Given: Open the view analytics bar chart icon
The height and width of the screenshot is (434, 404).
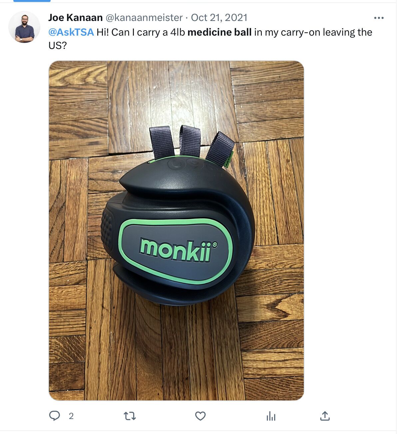Looking at the screenshot, I should point(271,416).
